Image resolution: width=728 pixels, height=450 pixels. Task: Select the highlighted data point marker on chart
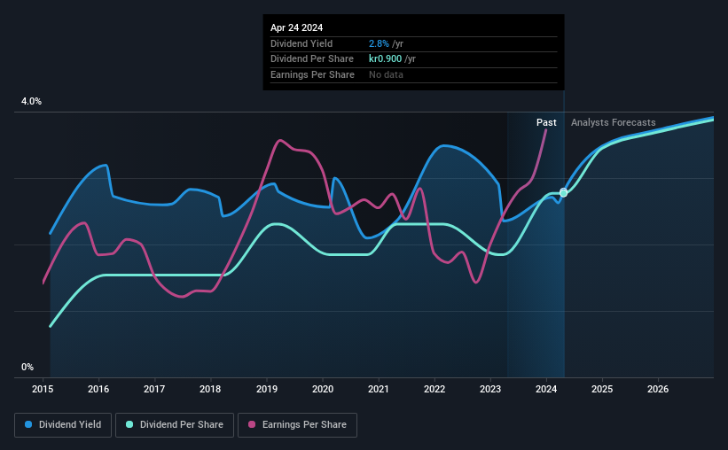point(563,192)
